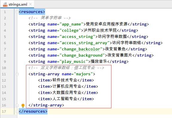Collapse the string-array fold marker on line 11
The width and height of the screenshot is (172, 118).
pos(17,74)
